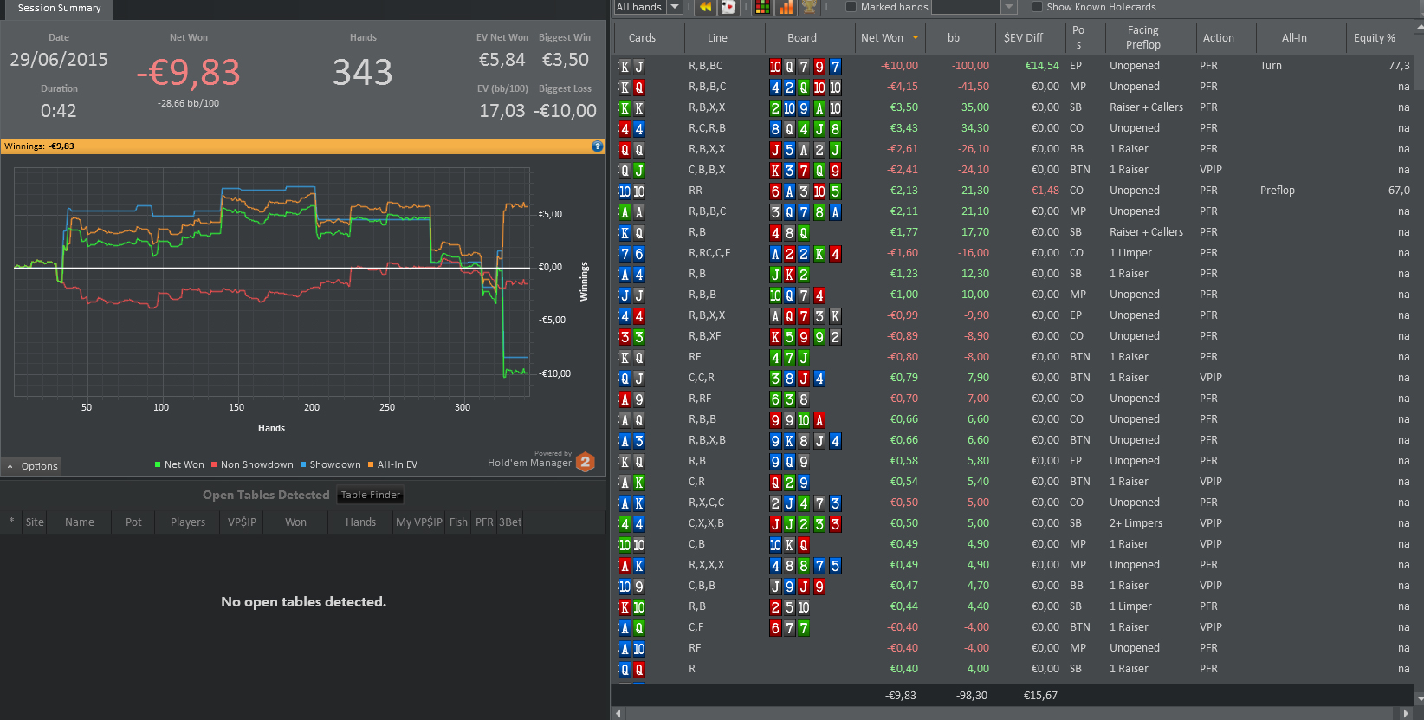Click the horizontal scrollbar left arrow
This screenshot has height=720, width=1424.
pos(618,713)
